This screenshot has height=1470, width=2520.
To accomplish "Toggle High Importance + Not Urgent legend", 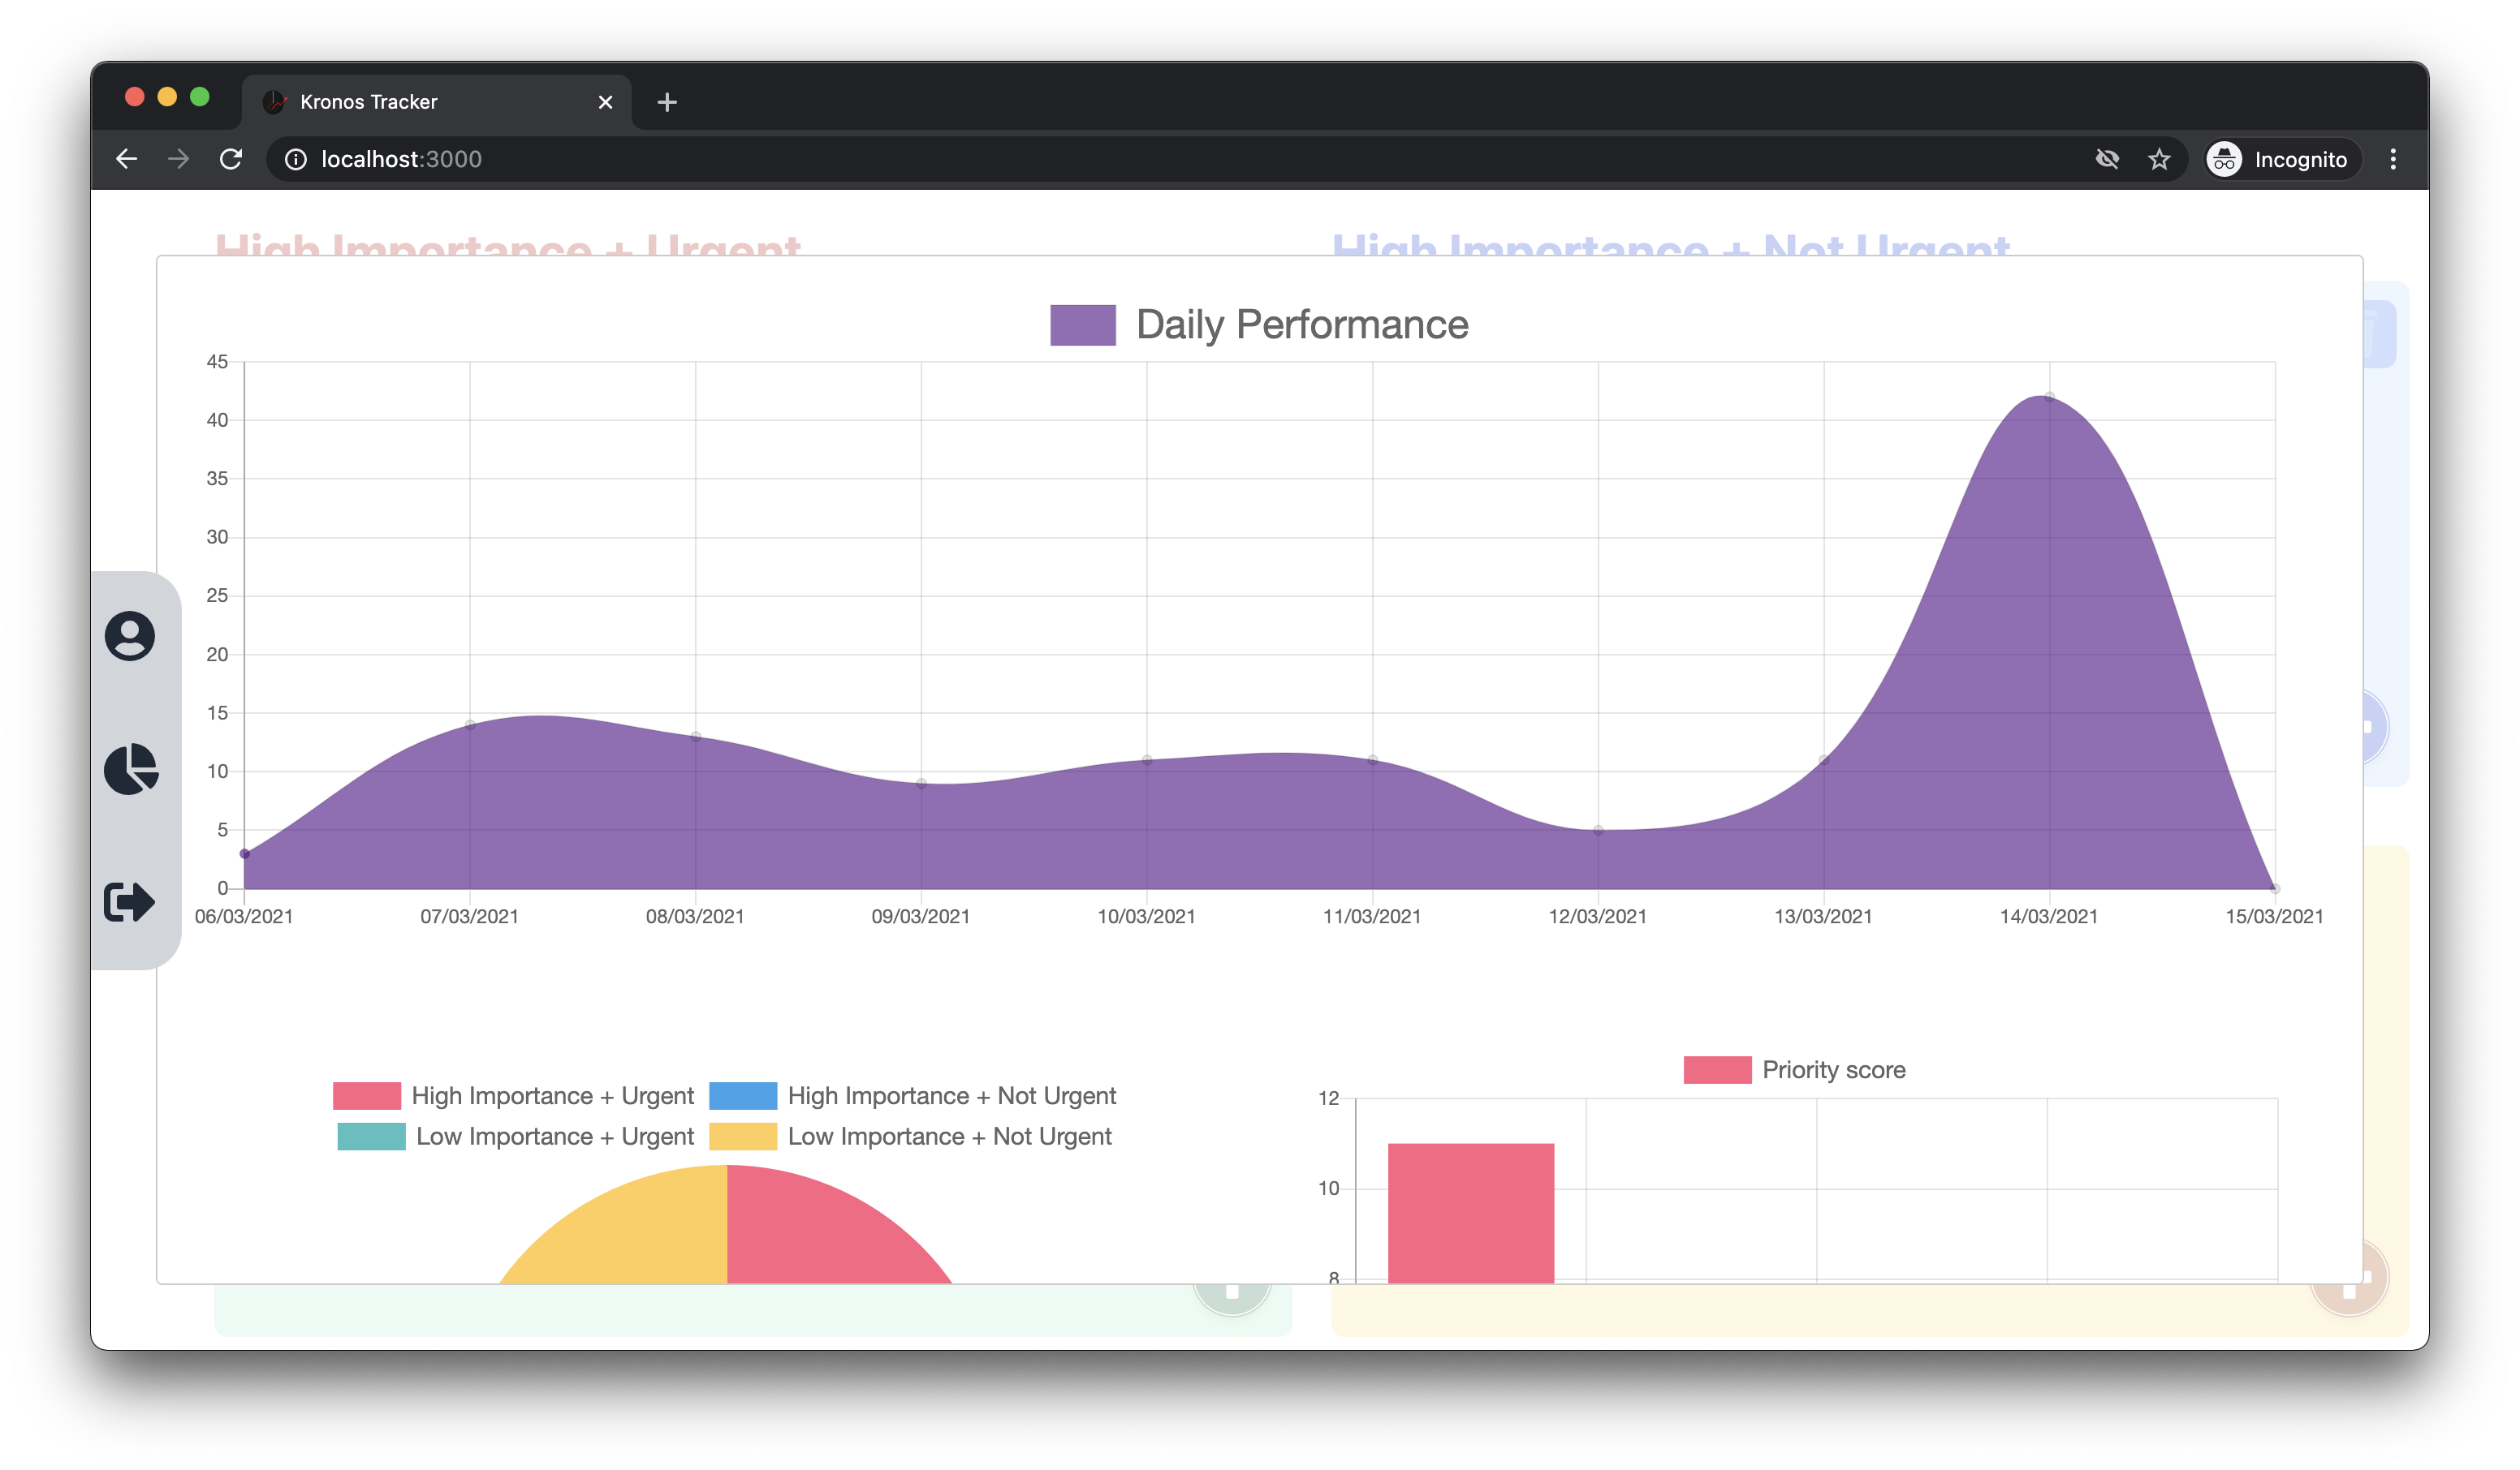I will 912,1095.
